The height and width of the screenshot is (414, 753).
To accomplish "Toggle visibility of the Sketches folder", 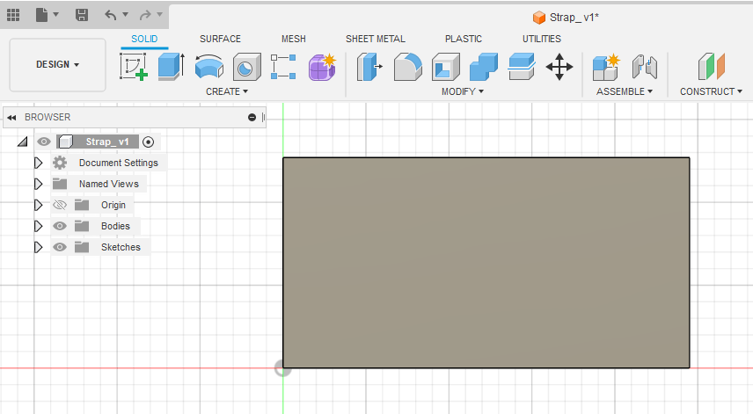I will click(x=60, y=247).
